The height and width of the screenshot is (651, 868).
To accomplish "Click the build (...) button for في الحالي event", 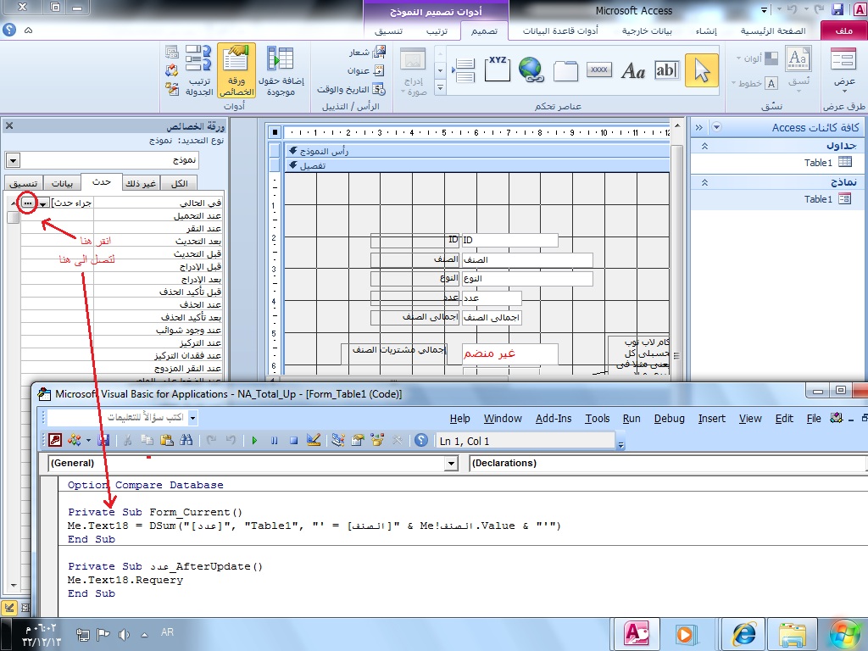I will (x=27, y=203).
